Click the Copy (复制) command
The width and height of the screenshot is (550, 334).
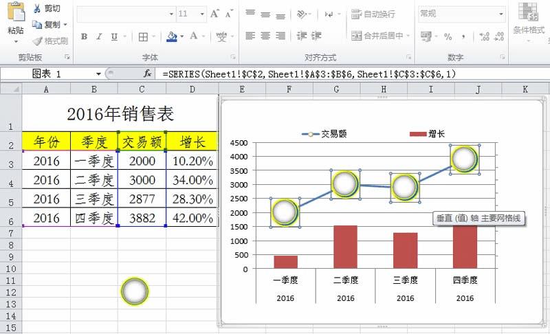click(46, 25)
